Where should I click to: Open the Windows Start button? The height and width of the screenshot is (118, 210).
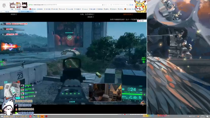[x=2, y=116]
